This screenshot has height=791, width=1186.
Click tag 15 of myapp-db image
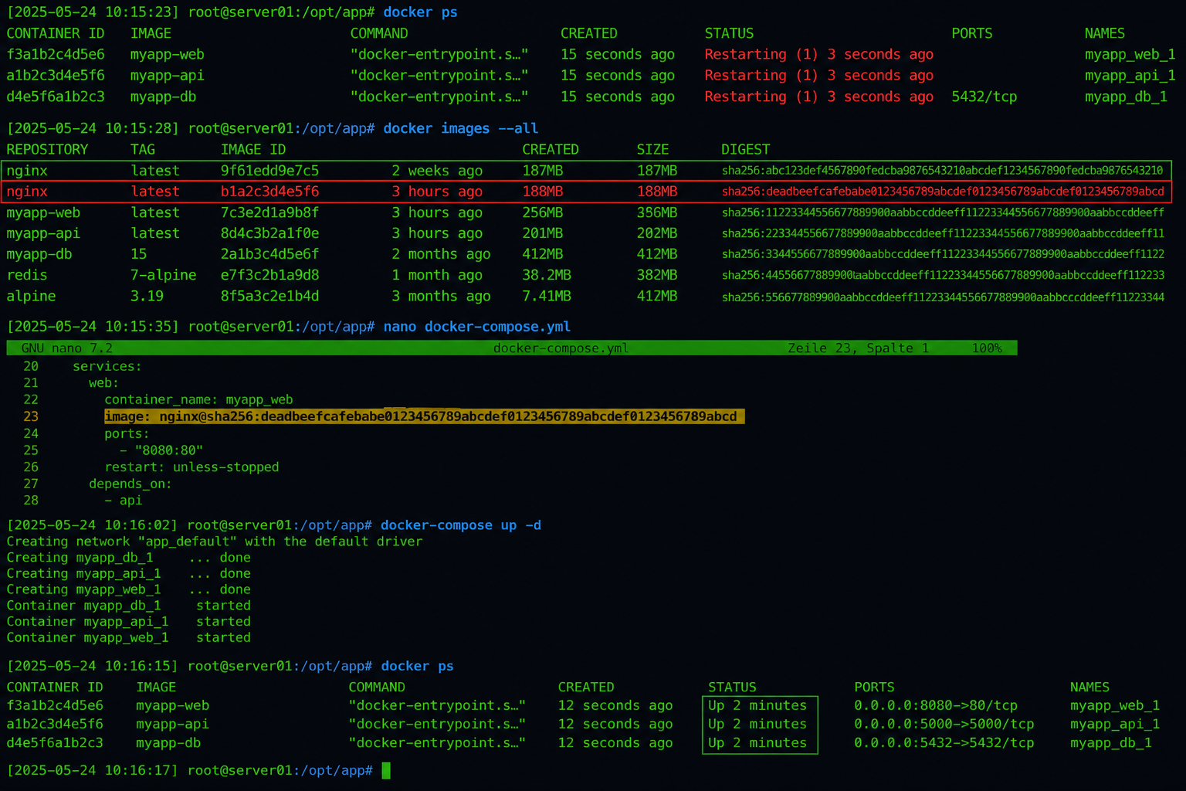[x=138, y=254]
